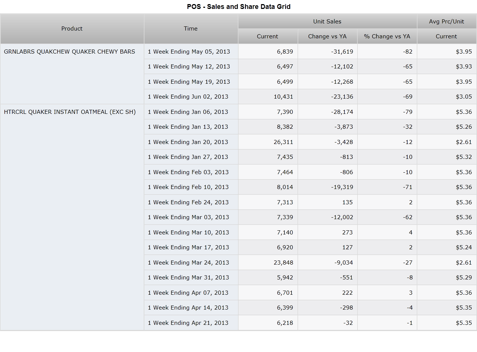Click the change value -9,034
The image size is (477, 352).
click(x=344, y=263)
